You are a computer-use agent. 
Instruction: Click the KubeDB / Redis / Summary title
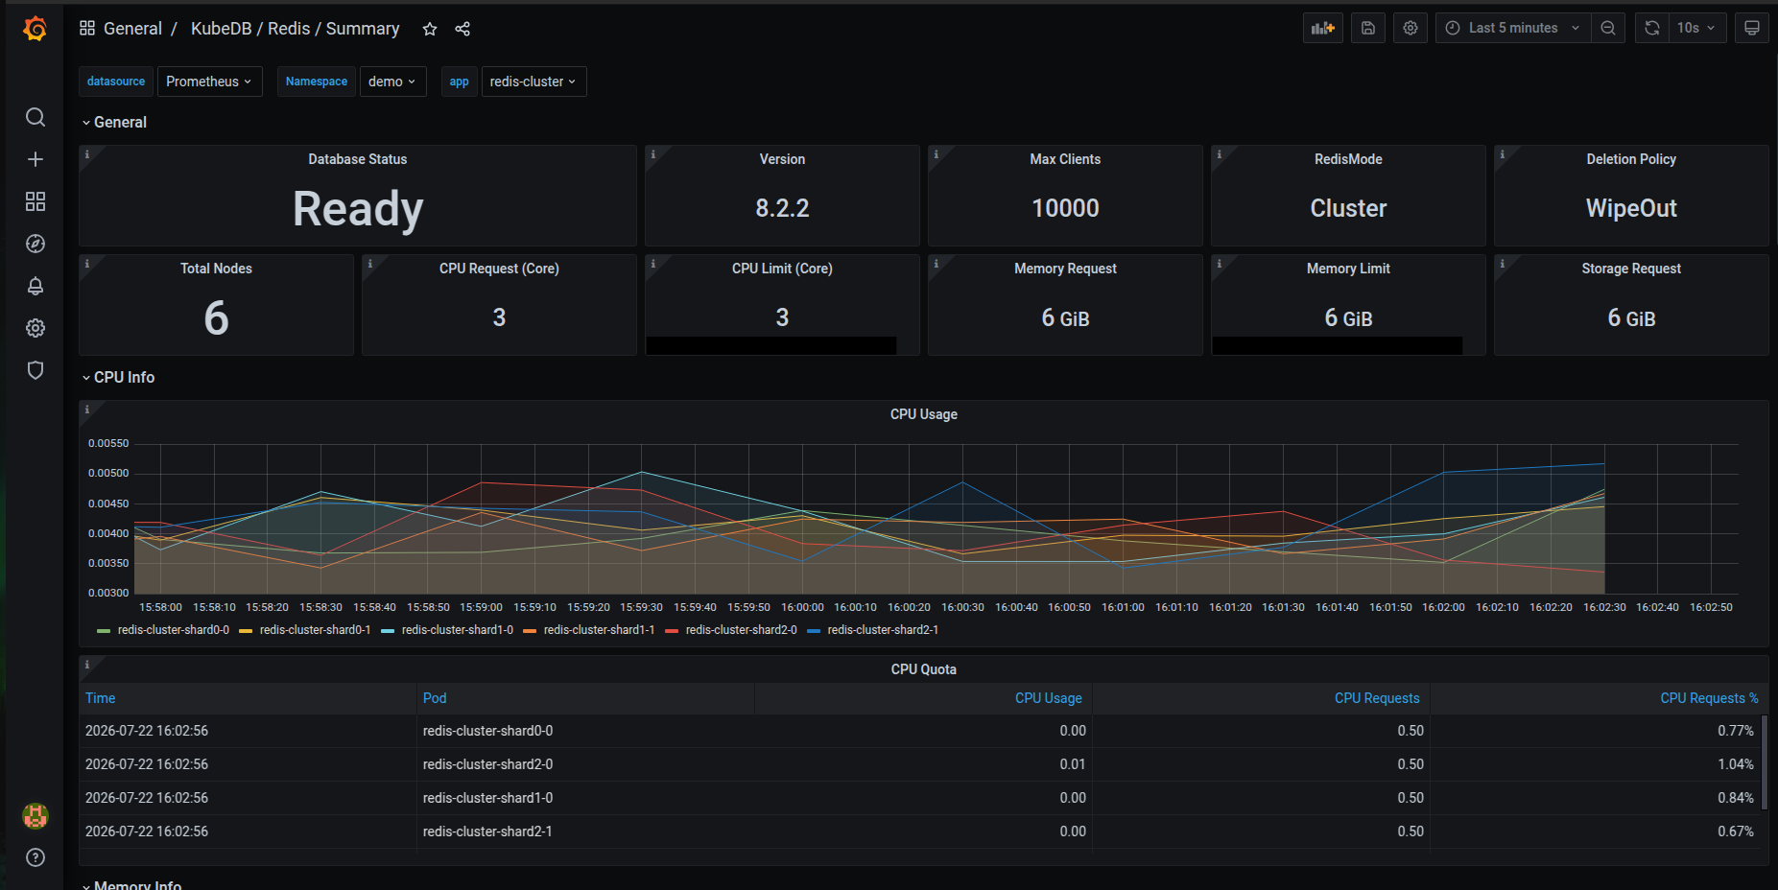pos(295,29)
